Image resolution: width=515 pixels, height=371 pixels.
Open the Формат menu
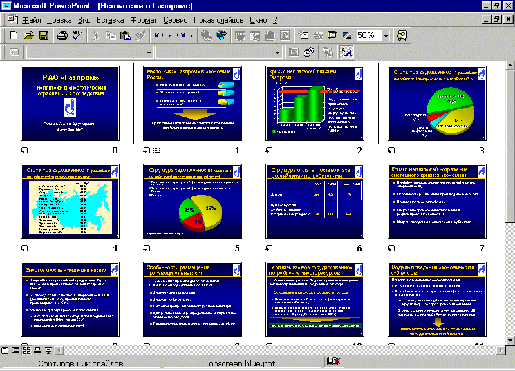(144, 20)
